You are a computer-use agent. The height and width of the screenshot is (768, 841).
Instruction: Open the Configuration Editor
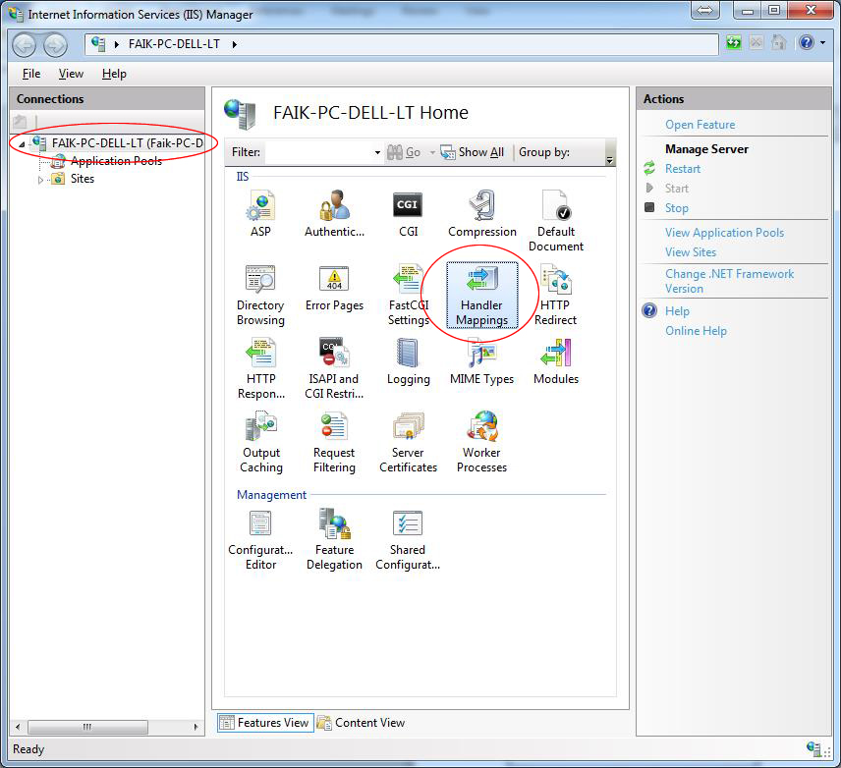point(260,539)
